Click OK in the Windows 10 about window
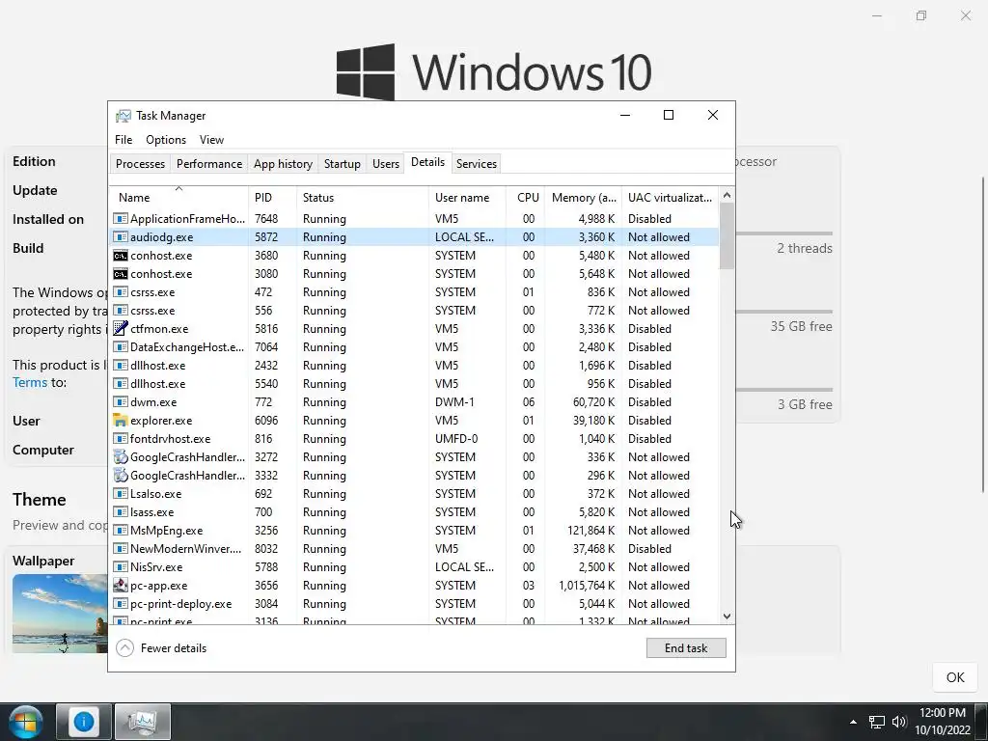Screen dimensions: 988x741 (955, 677)
